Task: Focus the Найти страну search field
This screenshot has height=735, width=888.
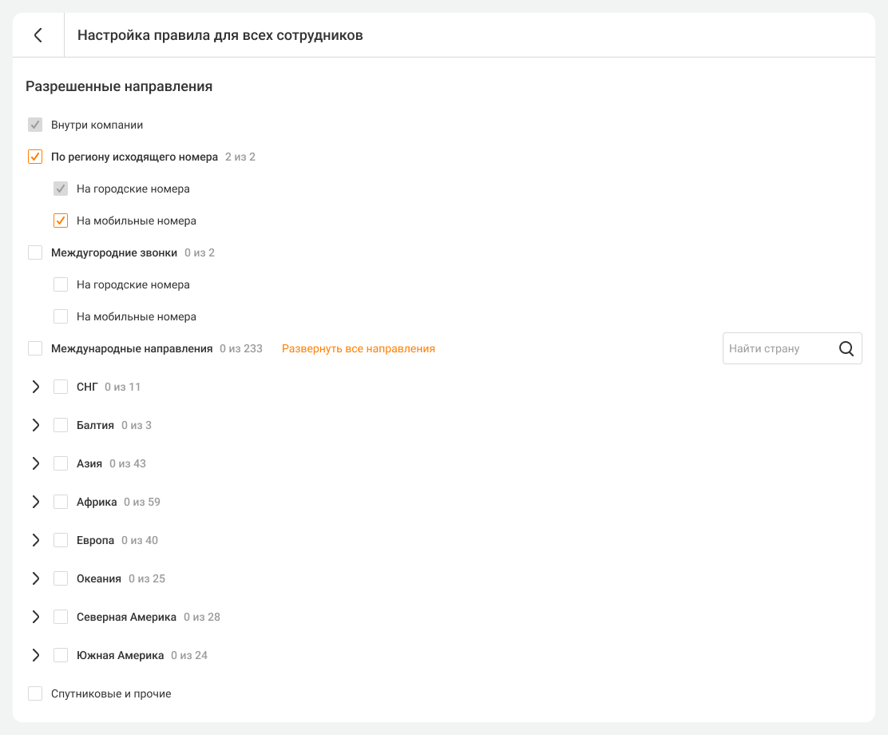Action: click(x=776, y=348)
